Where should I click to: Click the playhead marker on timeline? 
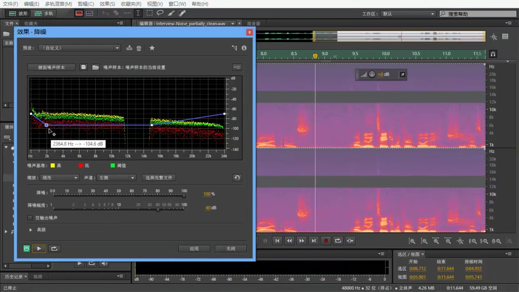[x=315, y=56]
